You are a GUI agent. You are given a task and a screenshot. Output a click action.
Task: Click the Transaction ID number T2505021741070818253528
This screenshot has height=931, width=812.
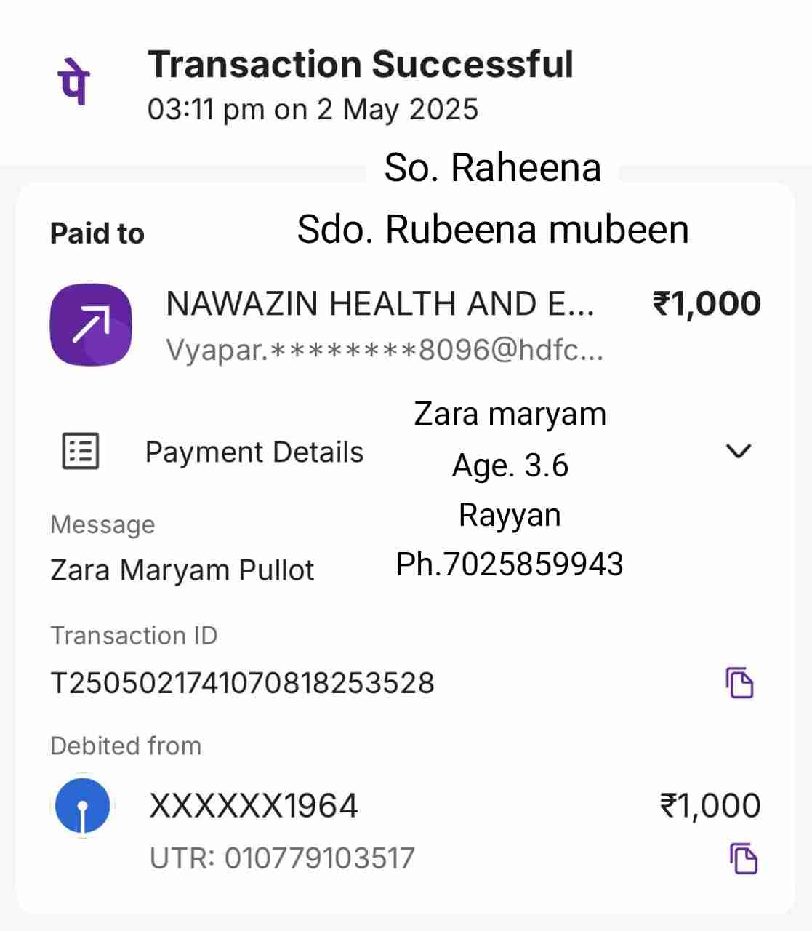(242, 683)
